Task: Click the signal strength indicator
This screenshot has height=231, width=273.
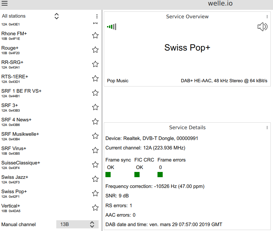Action: pyautogui.click(x=112, y=27)
